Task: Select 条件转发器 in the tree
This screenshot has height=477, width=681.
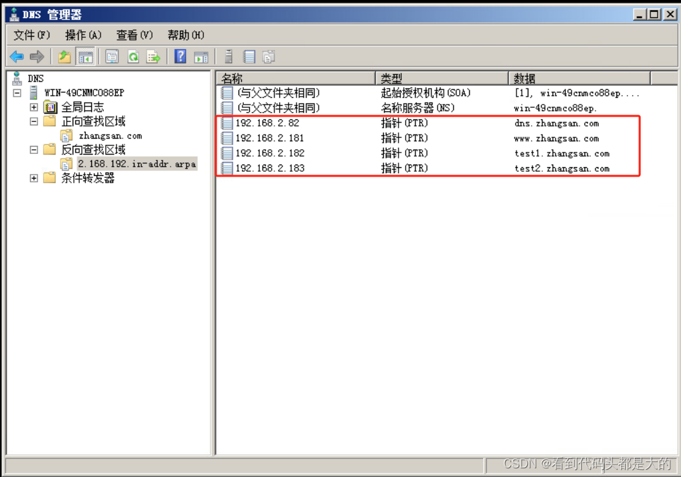Action: (88, 178)
